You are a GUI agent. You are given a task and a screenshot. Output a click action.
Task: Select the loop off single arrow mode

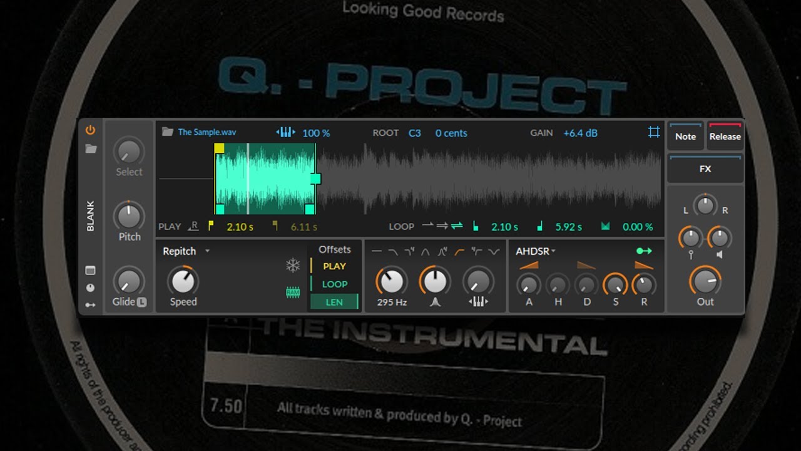point(429,226)
